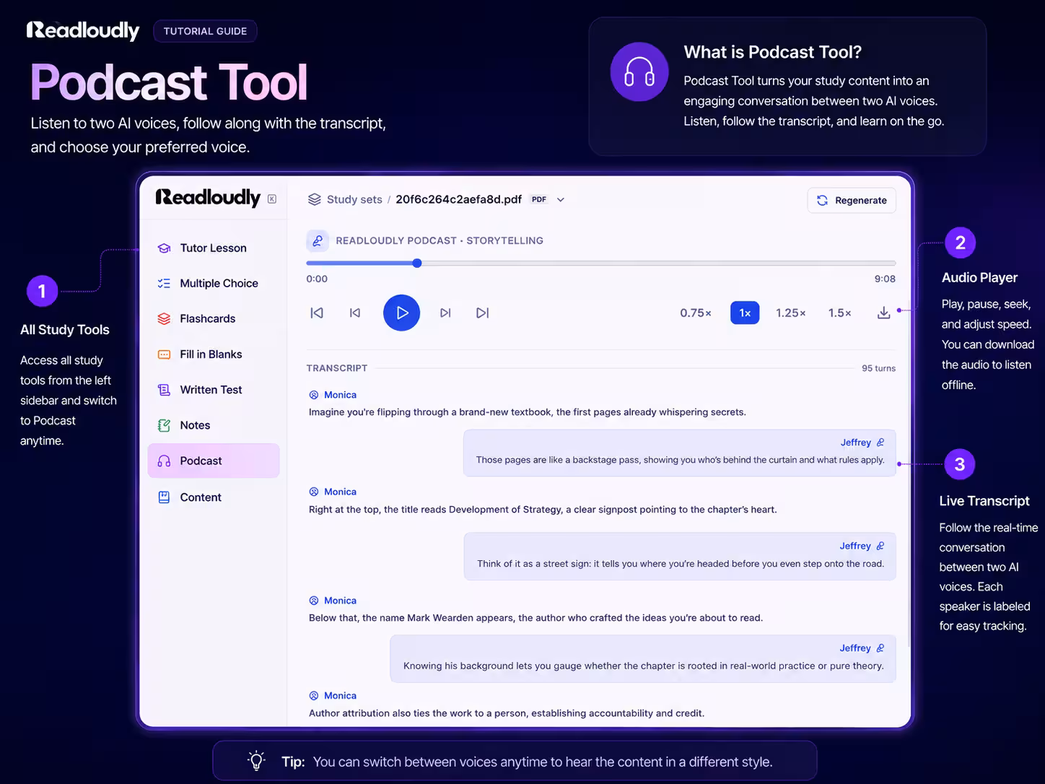Set playback speed to 1.5×
The height and width of the screenshot is (784, 1045).
pos(840,313)
